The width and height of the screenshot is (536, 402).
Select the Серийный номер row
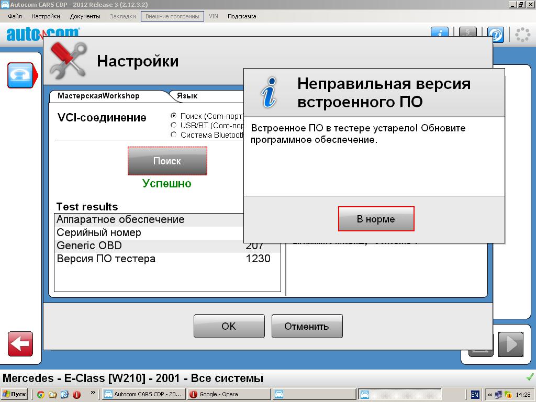(149, 233)
